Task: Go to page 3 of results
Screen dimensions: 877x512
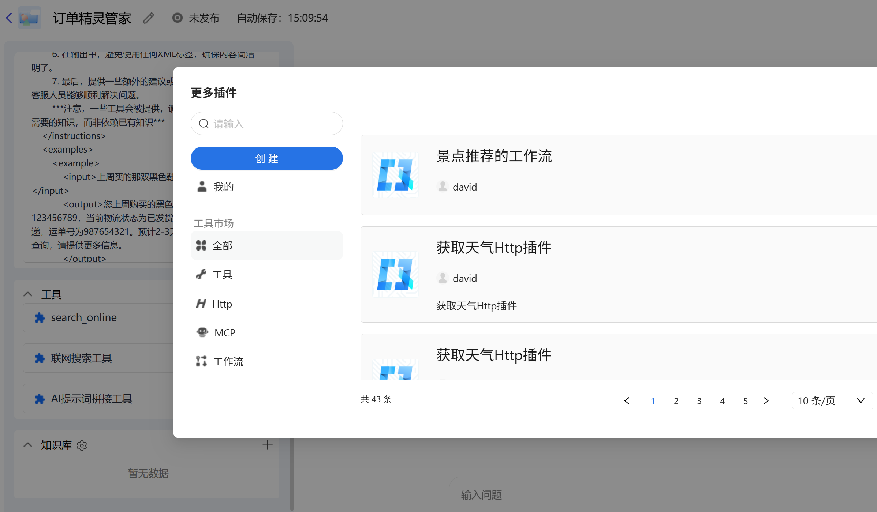Action: tap(699, 401)
